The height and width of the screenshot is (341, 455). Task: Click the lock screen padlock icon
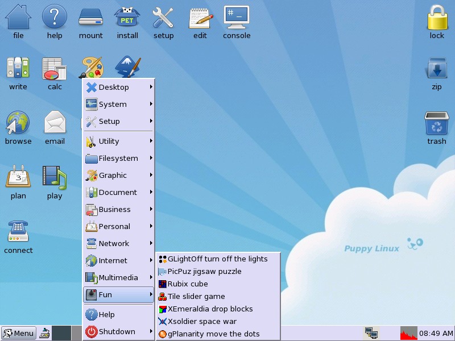pyautogui.click(x=437, y=19)
